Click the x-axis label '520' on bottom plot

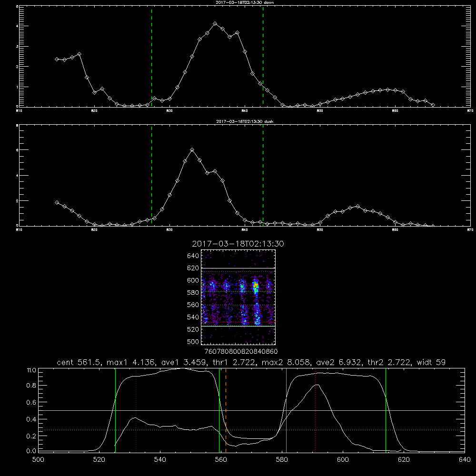point(99,460)
